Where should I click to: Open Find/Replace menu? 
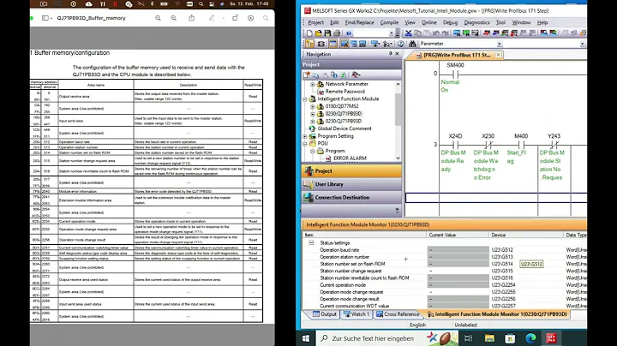[x=359, y=22]
